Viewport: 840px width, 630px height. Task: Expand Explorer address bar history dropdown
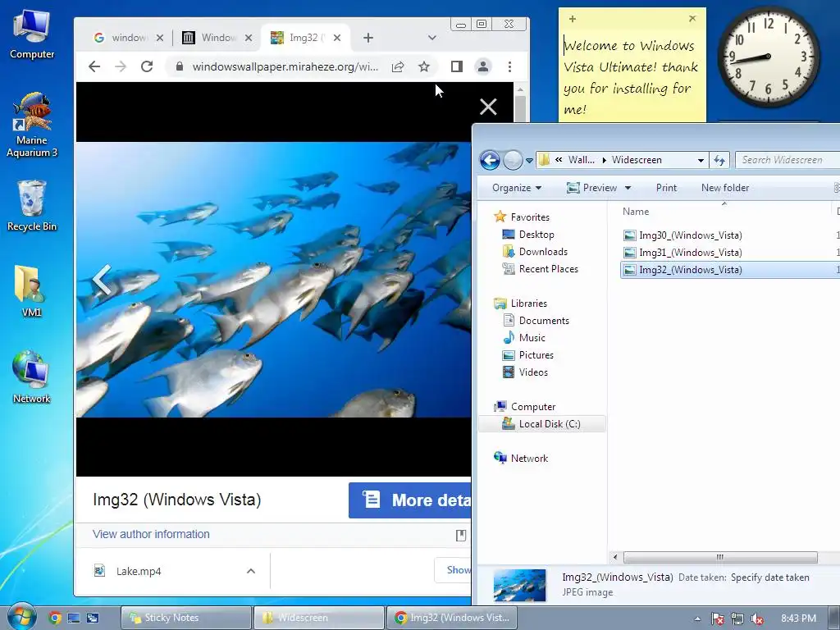(x=701, y=160)
